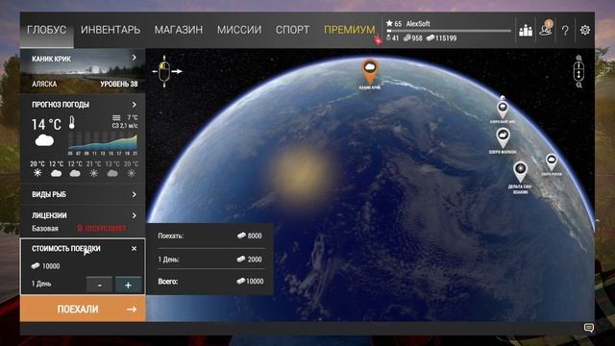Switch to the Глобус tab
Image resolution: width=615 pixels, height=346 pixels.
(x=47, y=30)
